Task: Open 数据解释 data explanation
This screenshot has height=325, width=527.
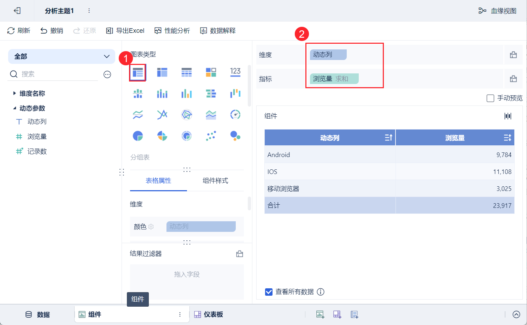Action: [218, 31]
